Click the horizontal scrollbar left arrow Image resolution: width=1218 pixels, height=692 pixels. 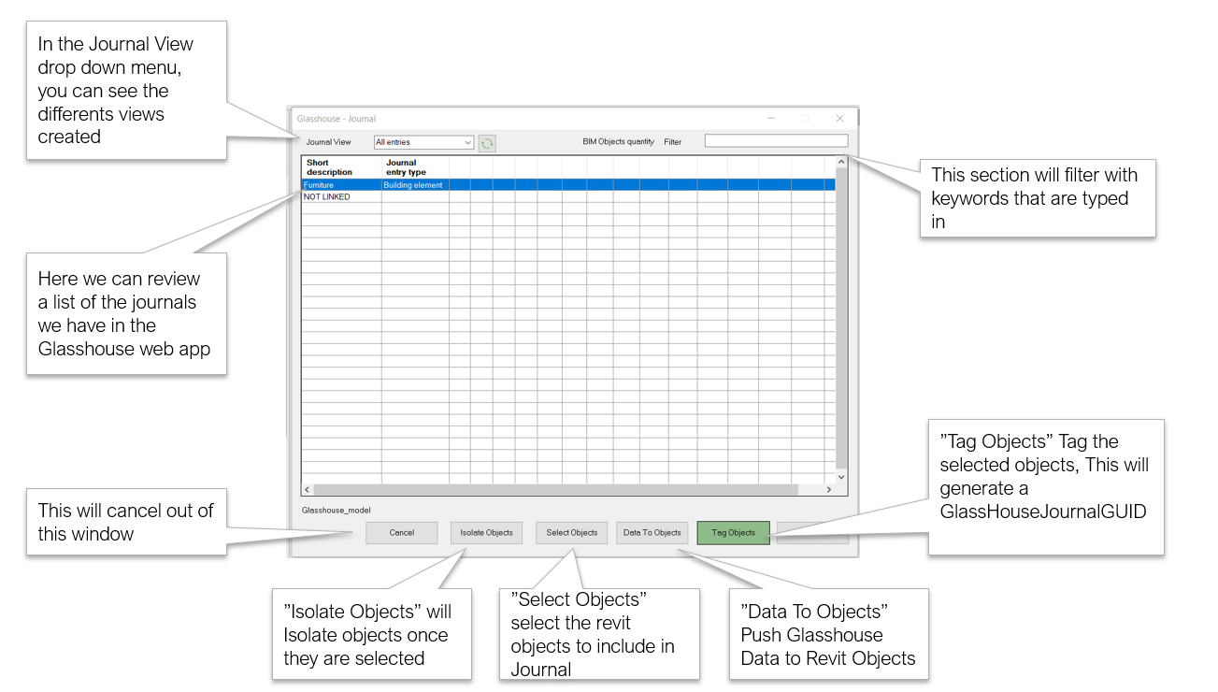tap(308, 490)
